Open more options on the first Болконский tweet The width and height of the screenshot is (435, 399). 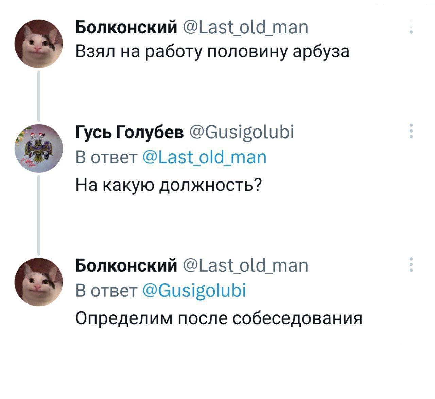coord(411,27)
